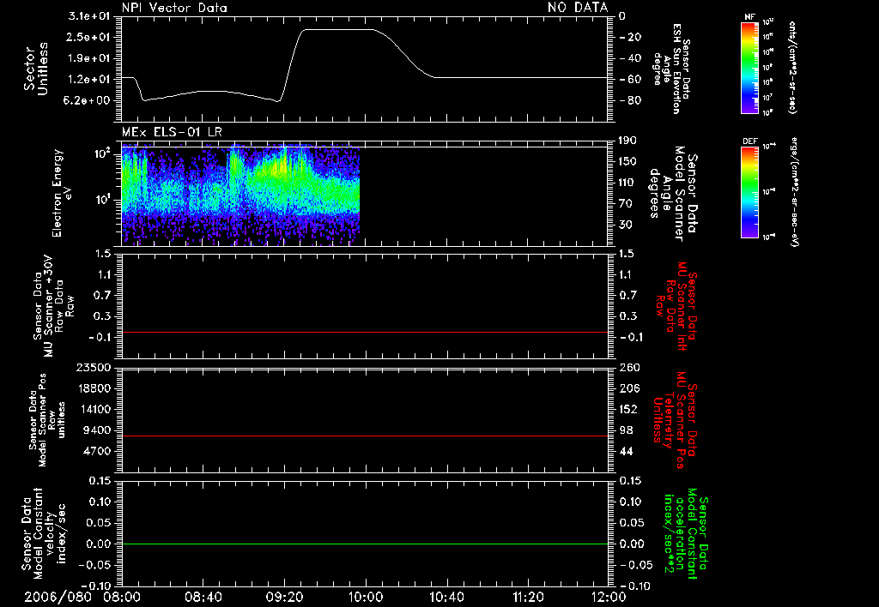The height and width of the screenshot is (607, 879).
Task: Click the '23500' scanner position tick value
Action: point(94,368)
